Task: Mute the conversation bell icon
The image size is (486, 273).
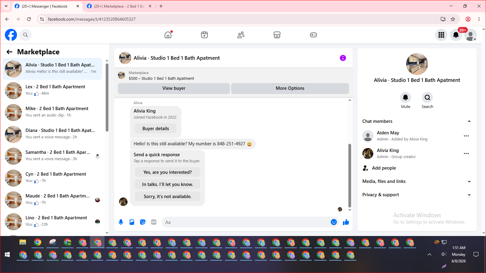Action: [x=406, y=97]
